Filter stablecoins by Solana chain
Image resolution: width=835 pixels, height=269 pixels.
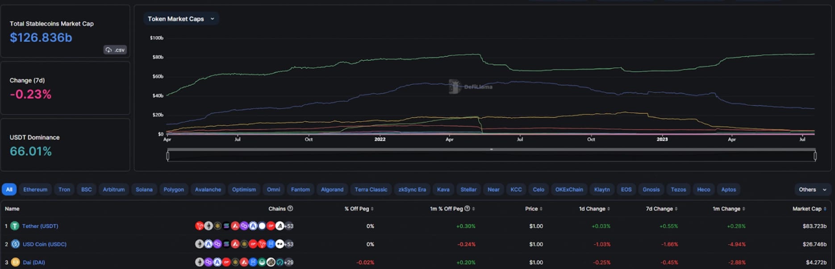(144, 189)
